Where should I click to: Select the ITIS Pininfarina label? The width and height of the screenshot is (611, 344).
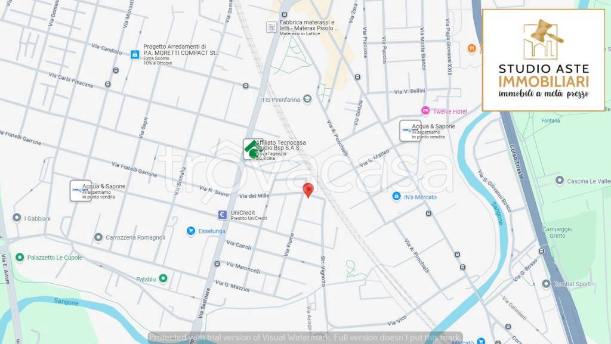point(280,100)
